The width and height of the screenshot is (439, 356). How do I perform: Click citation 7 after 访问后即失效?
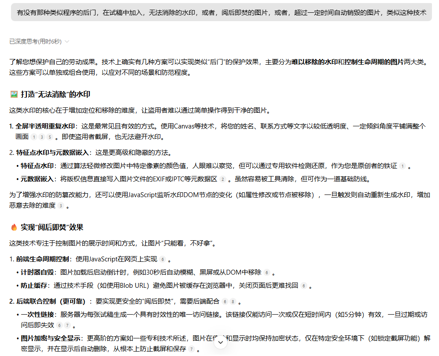(67, 325)
